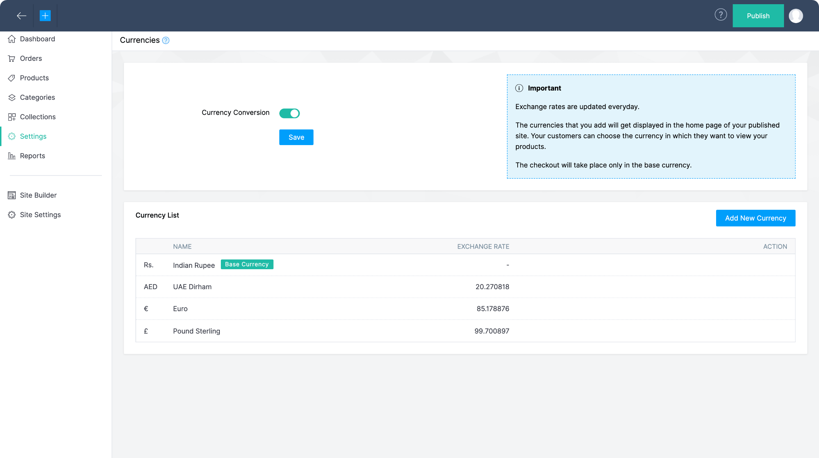The height and width of the screenshot is (458, 819).
Task: Click the Products tag icon
Action: [12, 78]
